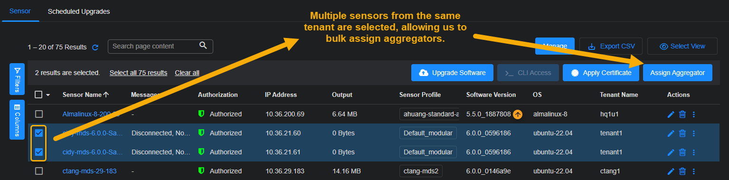Image resolution: width=729 pixels, height=180 pixels.
Task: Uncheck the 10.36.21.60 sensor checkbox
Action: [39, 133]
